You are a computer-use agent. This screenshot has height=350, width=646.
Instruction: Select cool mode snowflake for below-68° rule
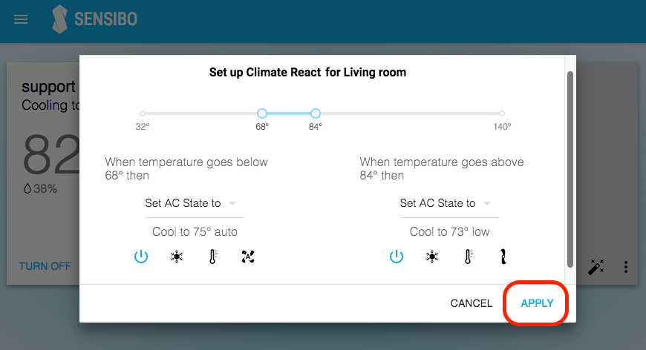tap(177, 257)
